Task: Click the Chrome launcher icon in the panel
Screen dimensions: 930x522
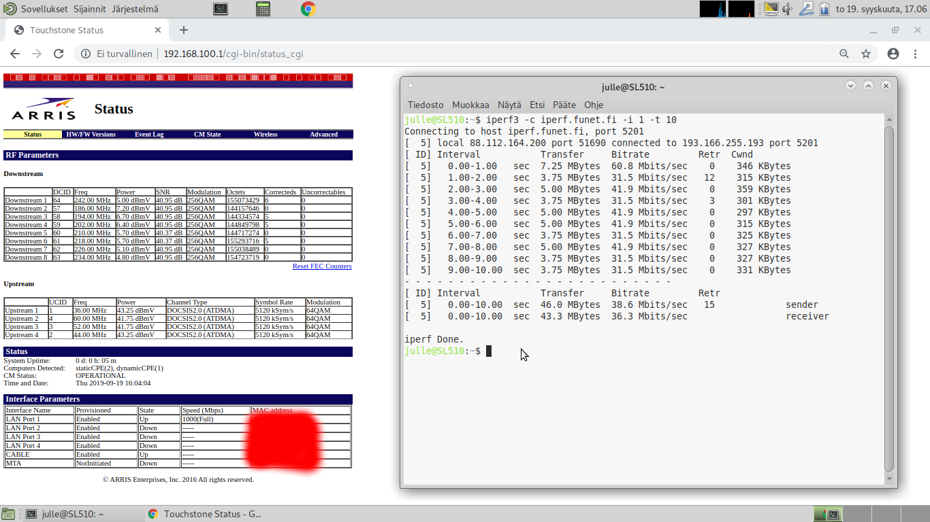Action: pyautogui.click(x=307, y=9)
